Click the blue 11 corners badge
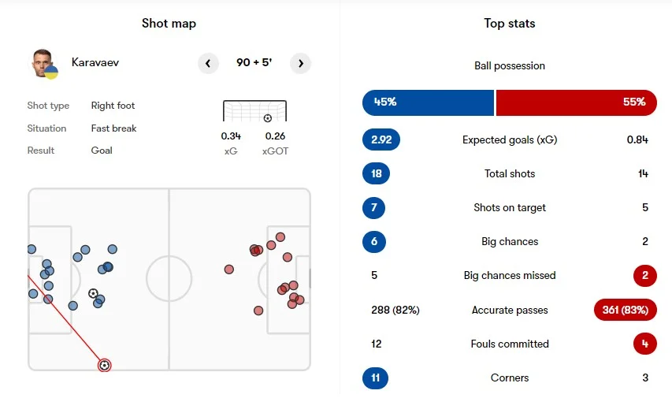The height and width of the screenshot is (398, 672). click(x=376, y=378)
